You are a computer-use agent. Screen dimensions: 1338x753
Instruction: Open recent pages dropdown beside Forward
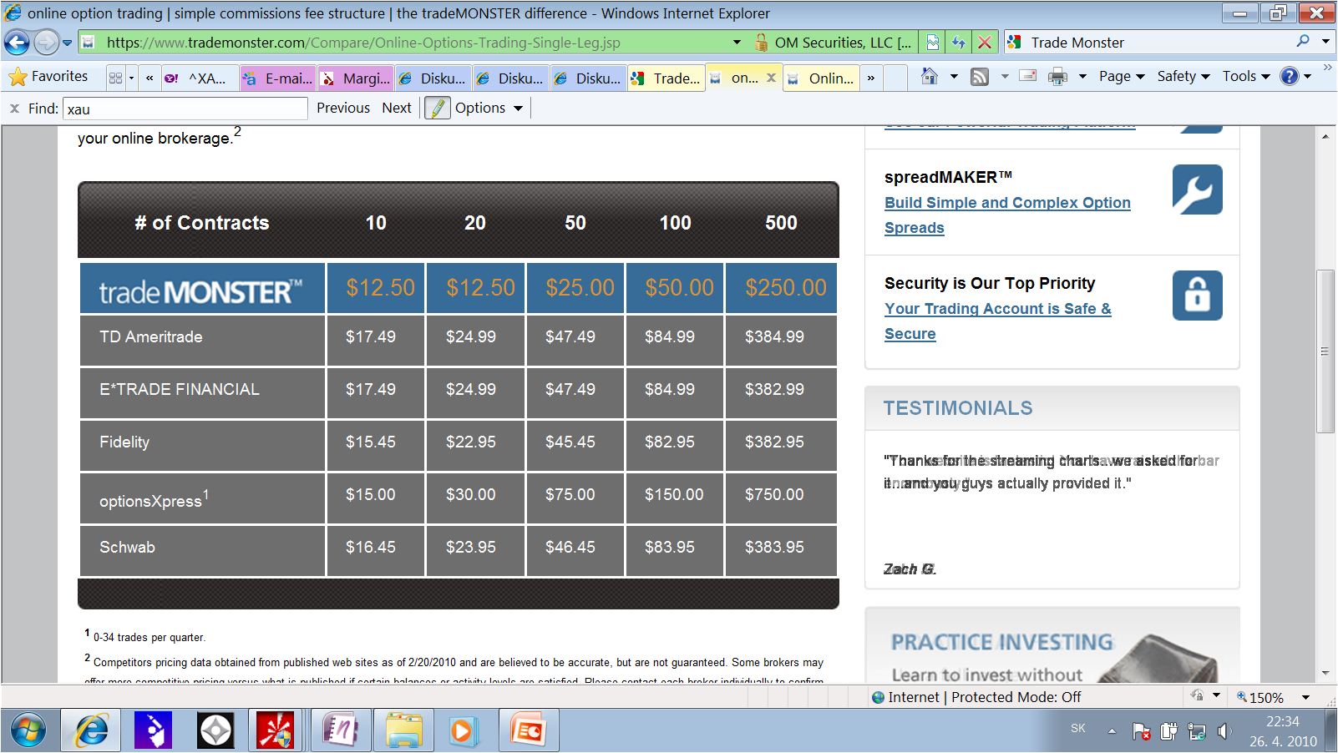(x=68, y=43)
